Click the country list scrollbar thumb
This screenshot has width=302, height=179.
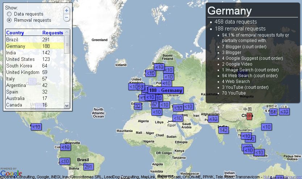67,44
